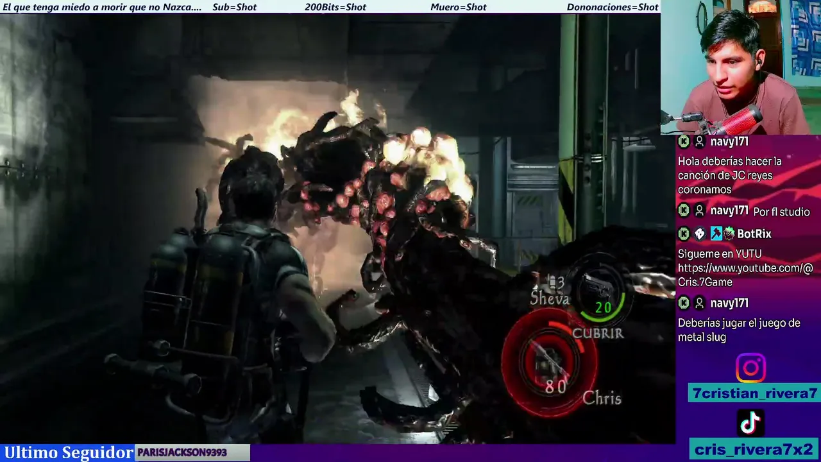Click the streamer webcam feed
This screenshot has height=462, width=821.
coord(741,67)
